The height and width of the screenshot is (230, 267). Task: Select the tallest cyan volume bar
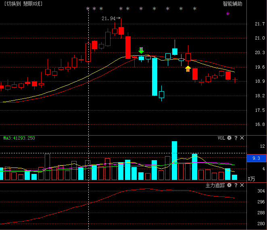(x=175, y=161)
